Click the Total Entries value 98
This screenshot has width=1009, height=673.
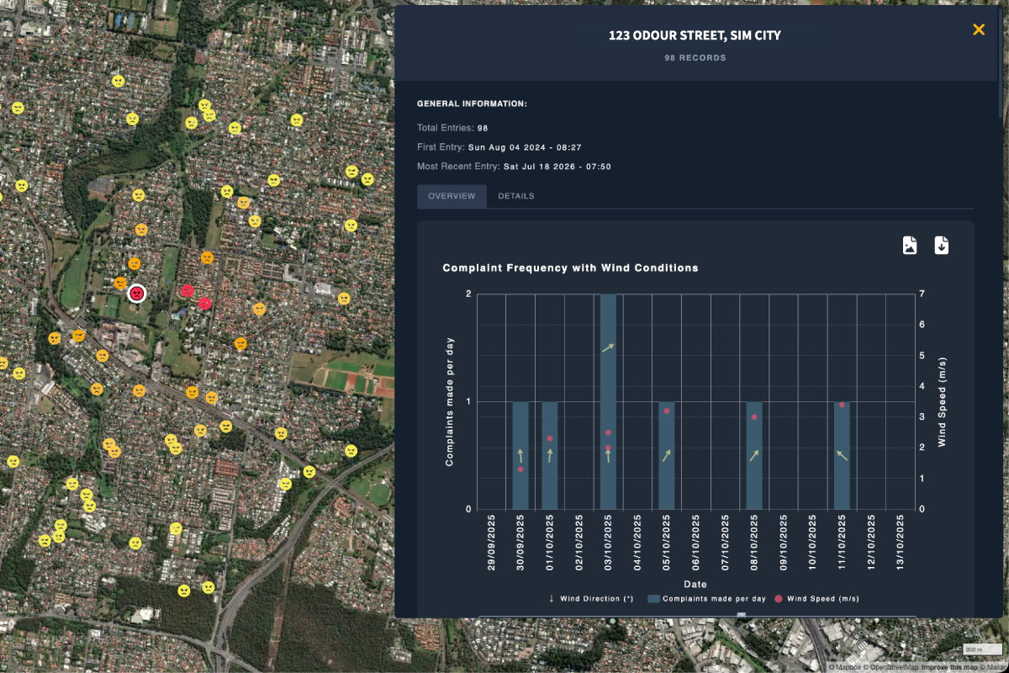[x=483, y=129]
